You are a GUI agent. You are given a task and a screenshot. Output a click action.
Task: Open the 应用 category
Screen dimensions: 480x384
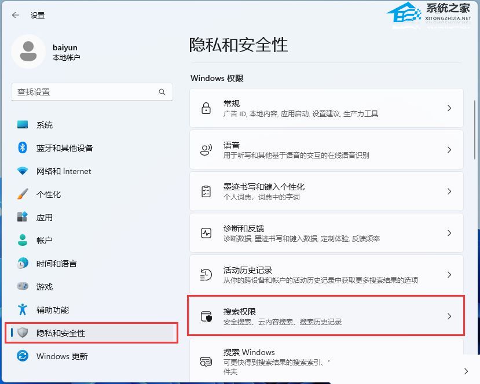[x=92, y=217]
